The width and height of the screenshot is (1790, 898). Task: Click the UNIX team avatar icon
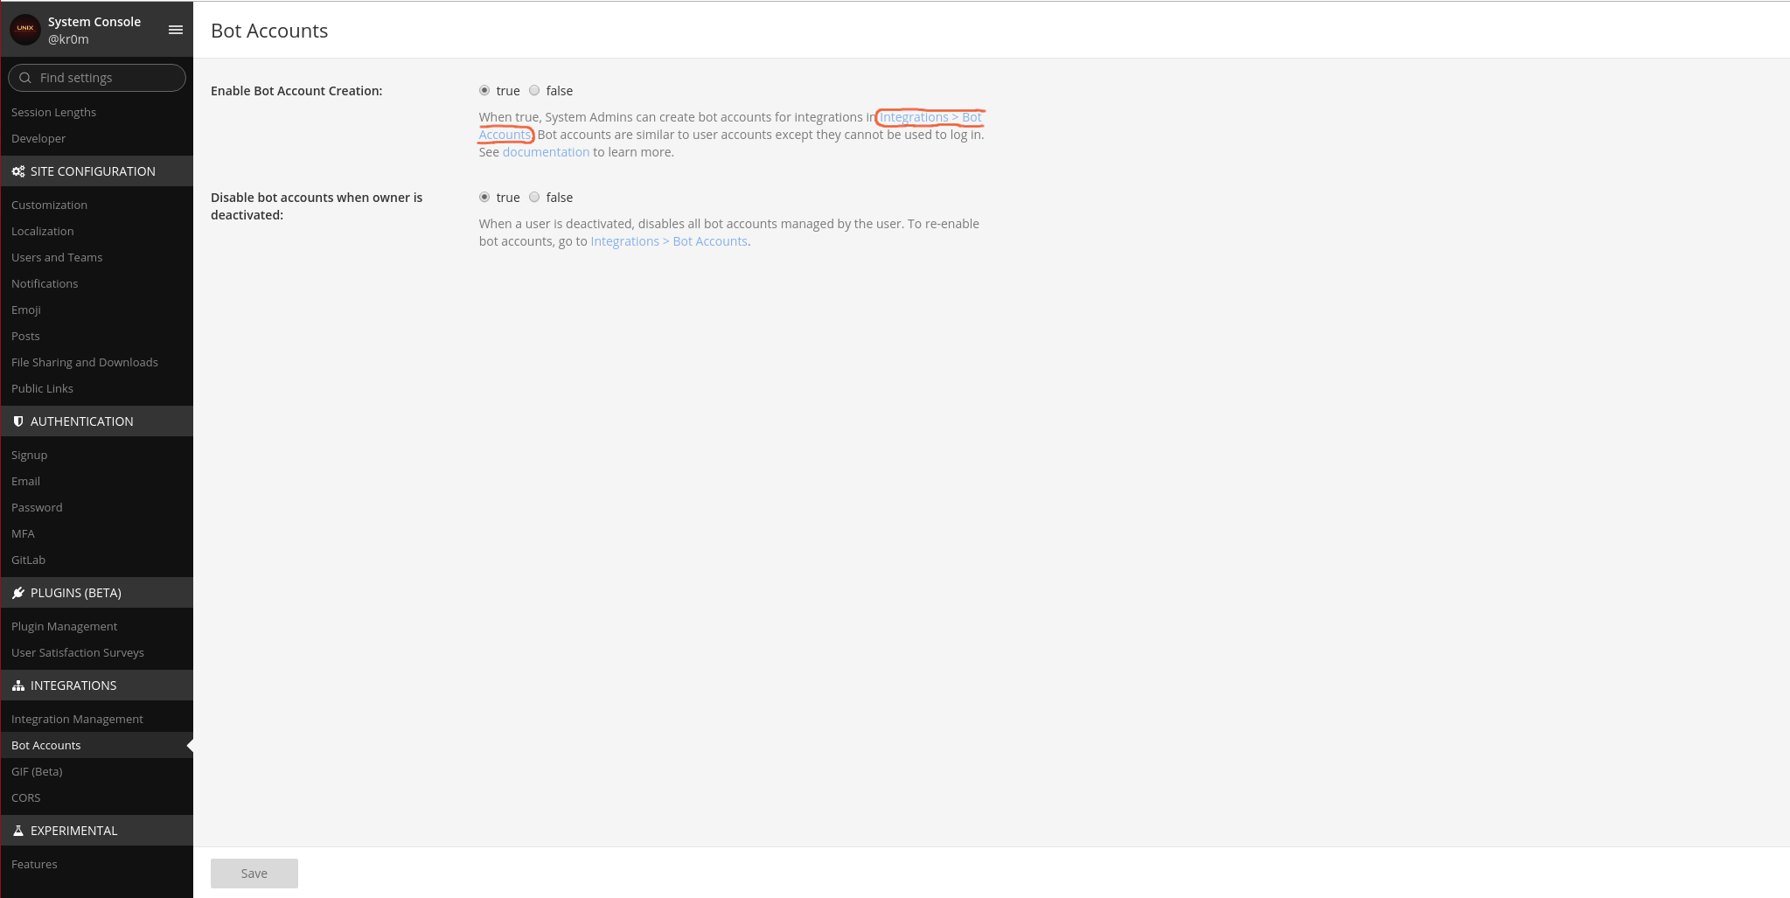(x=25, y=30)
